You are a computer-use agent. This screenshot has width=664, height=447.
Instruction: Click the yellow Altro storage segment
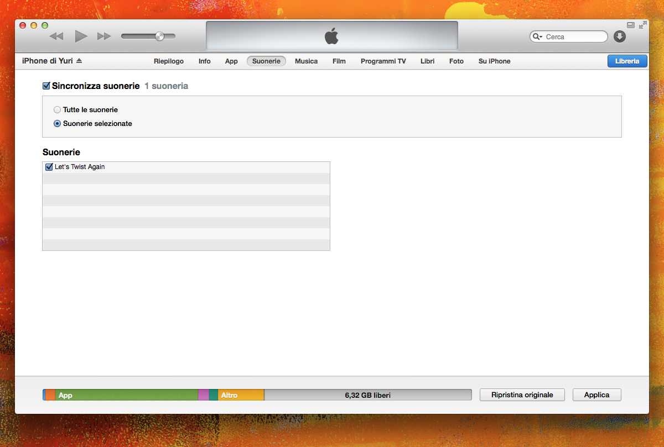coord(241,395)
